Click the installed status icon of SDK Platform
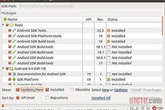 (109, 79)
